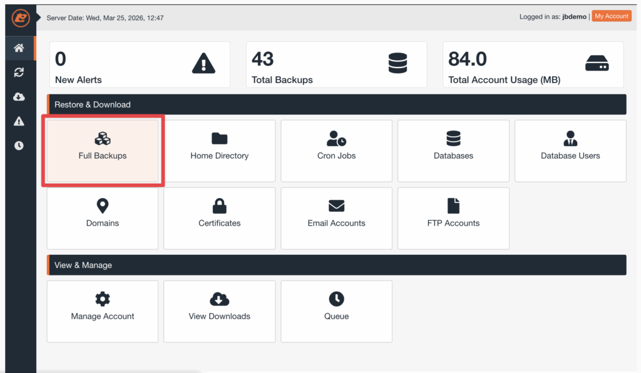The height and width of the screenshot is (373, 641).
Task: Open the Full Backups tile
Action: coord(103,151)
